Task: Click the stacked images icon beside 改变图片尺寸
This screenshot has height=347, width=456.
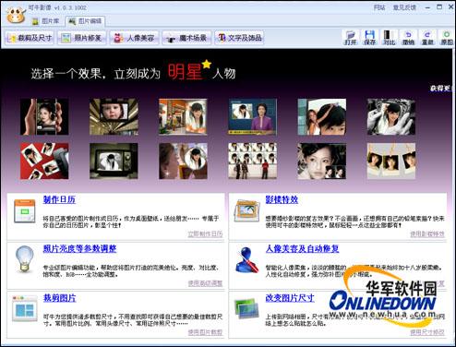Action: 246,308
